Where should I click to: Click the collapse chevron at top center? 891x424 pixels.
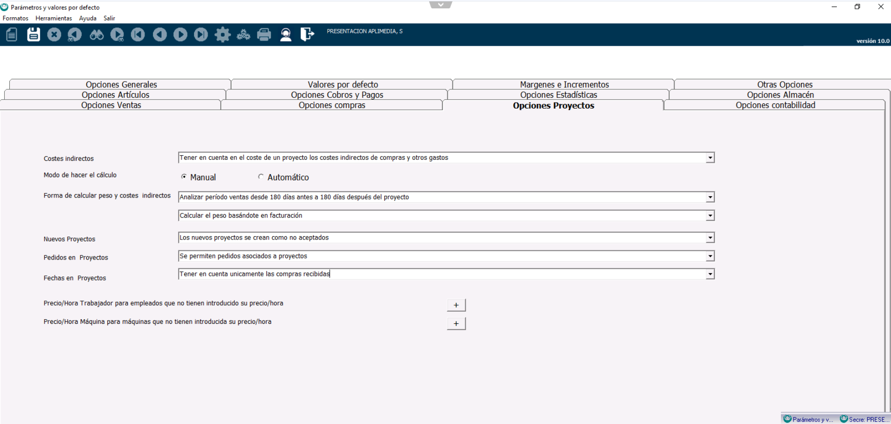pyautogui.click(x=440, y=5)
